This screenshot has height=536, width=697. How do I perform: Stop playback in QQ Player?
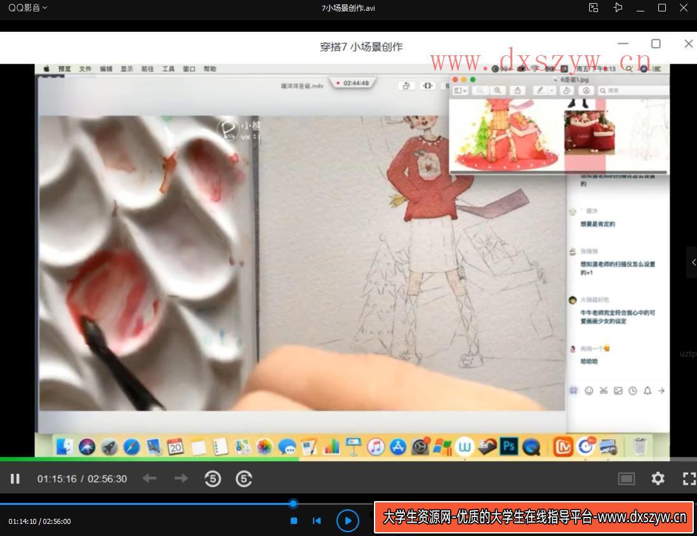click(x=294, y=520)
